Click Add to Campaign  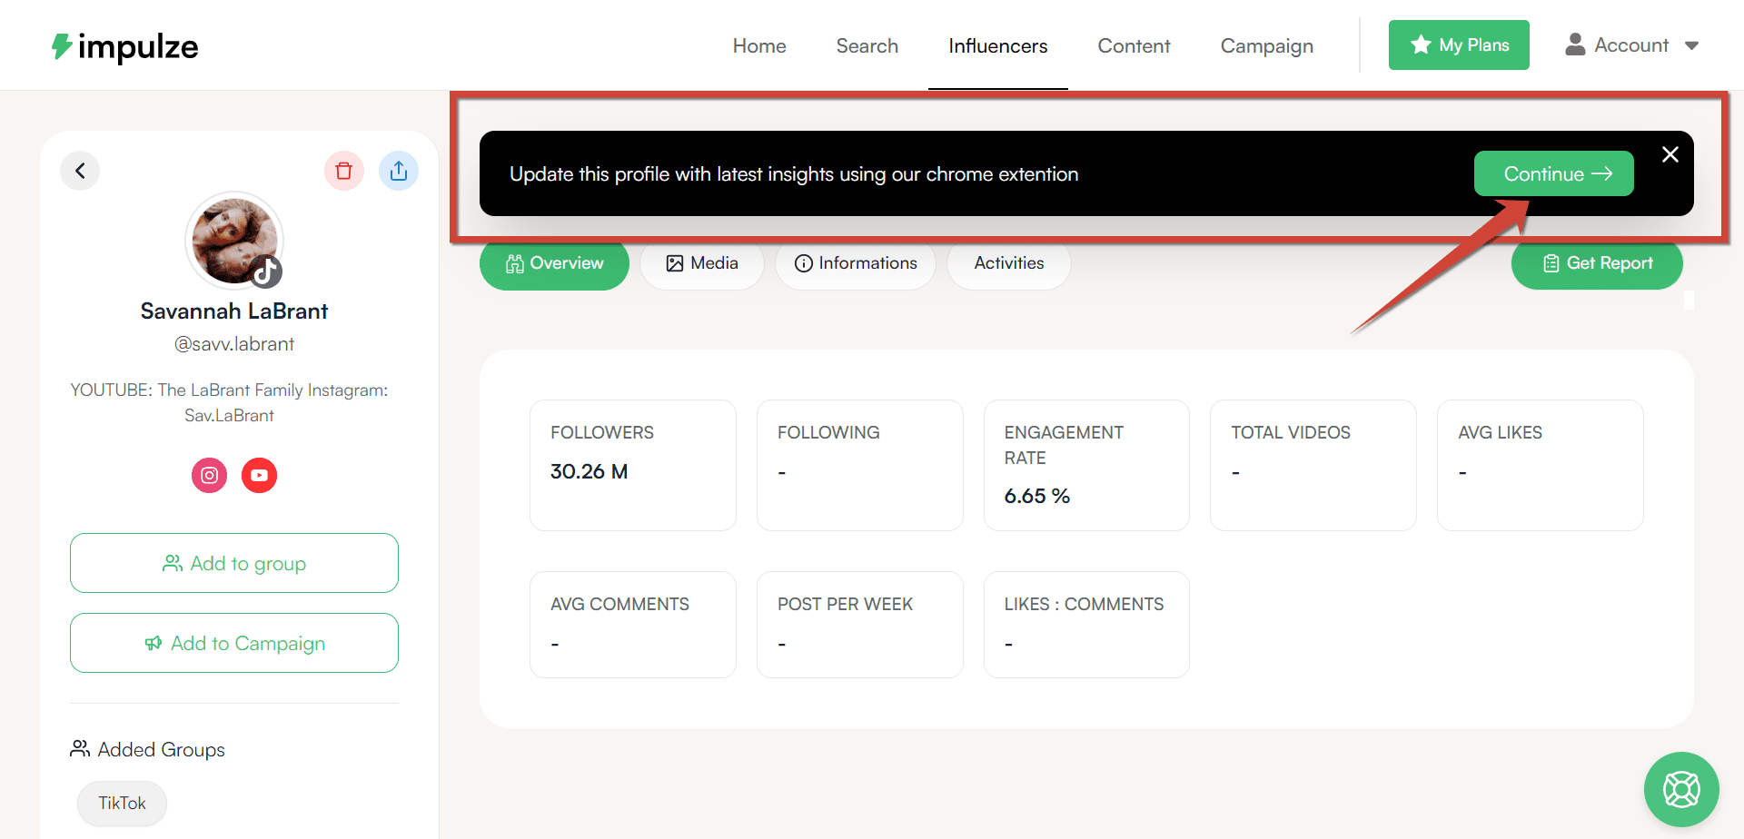tap(234, 643)
